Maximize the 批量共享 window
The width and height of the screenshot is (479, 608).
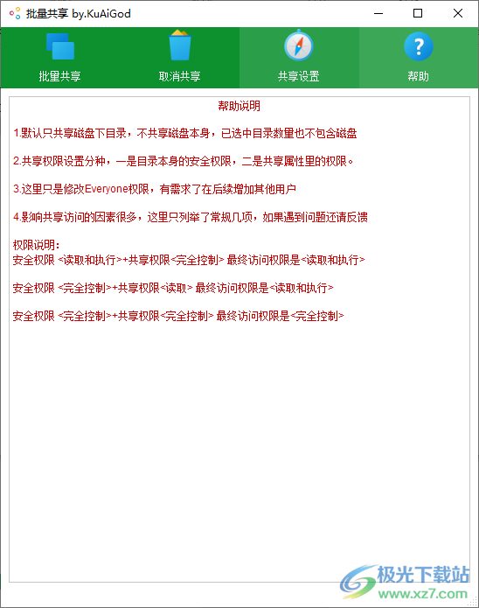pos(418,14)
